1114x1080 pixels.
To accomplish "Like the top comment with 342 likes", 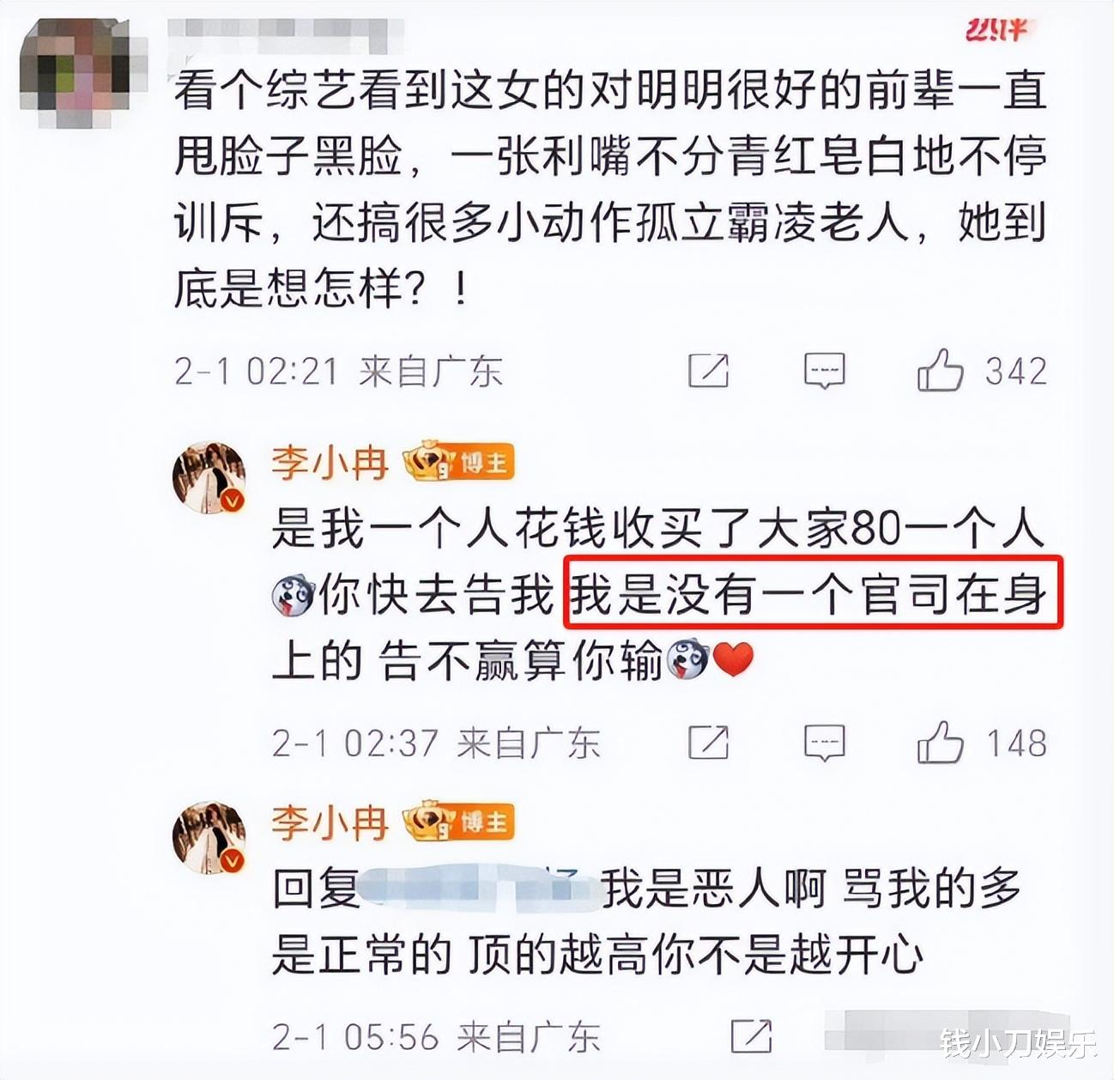I will coord(941,370).
